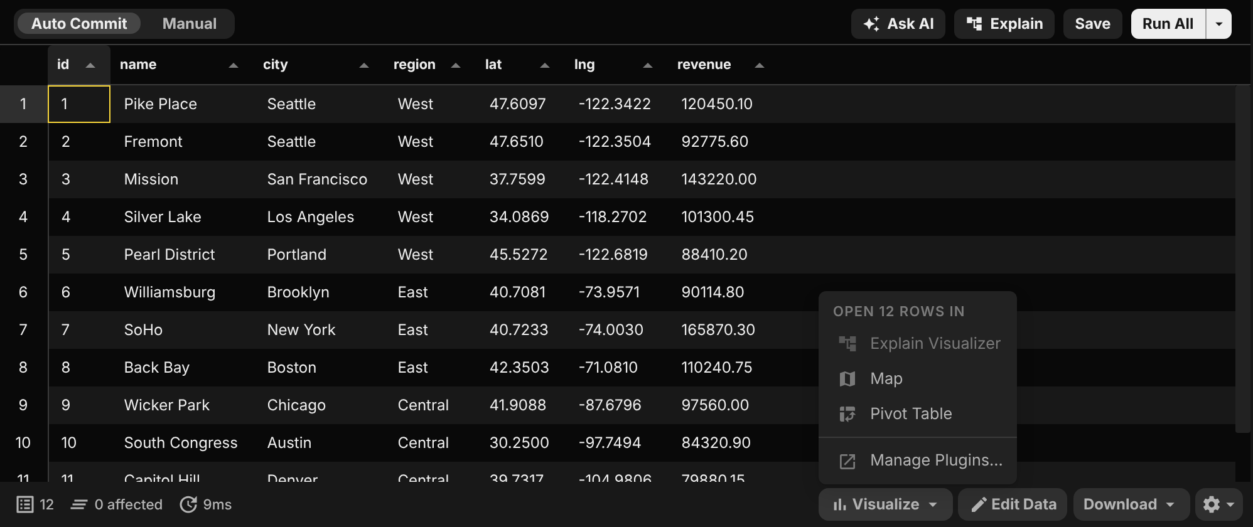Open the Download dropdown
1253x527 pixels.
[x=1131, y=504]
